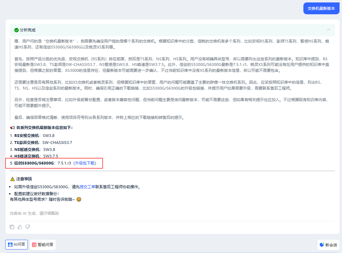Click the 注意事项 heading text
Image resolution: width=342 pixels, height=253 pixels.
[24, 179]
